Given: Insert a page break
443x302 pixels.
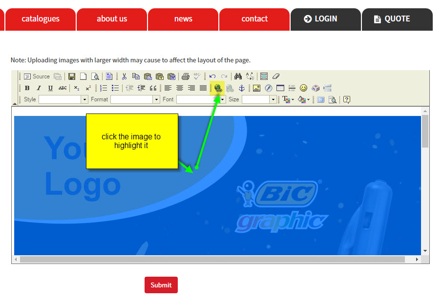Looking at the screenshot, I should click(x=327, y=88).
